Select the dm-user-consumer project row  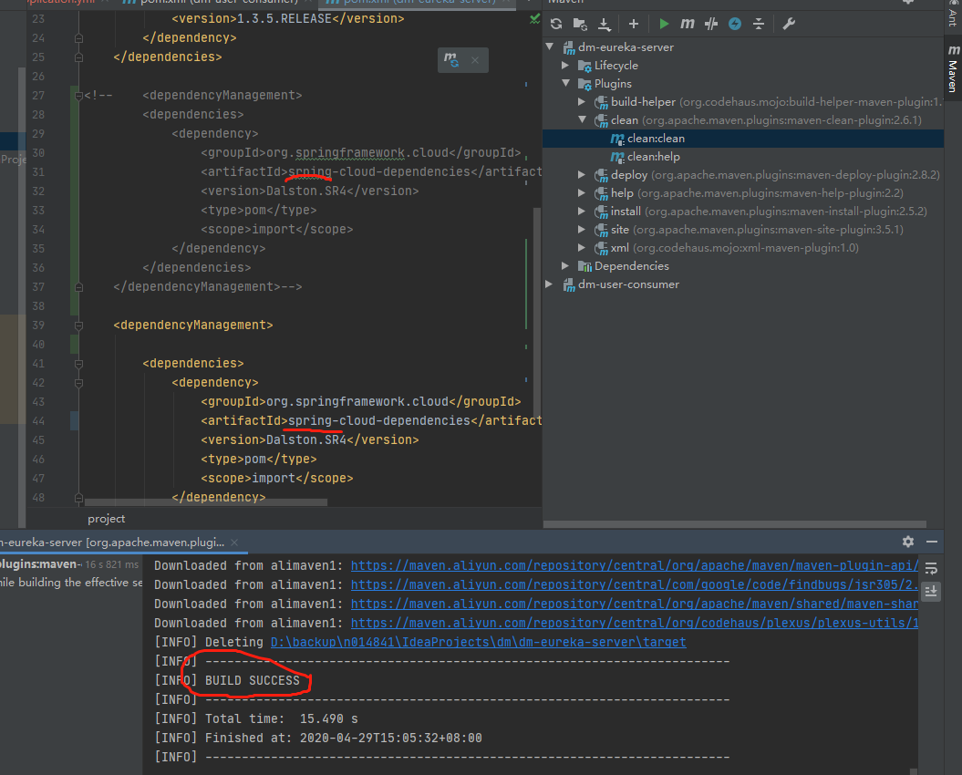[743, 284]
